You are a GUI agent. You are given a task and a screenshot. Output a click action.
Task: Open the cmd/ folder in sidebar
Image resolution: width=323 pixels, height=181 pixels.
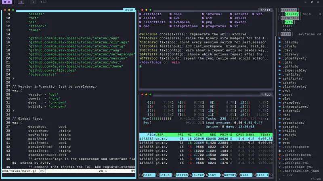pos(287,90)
